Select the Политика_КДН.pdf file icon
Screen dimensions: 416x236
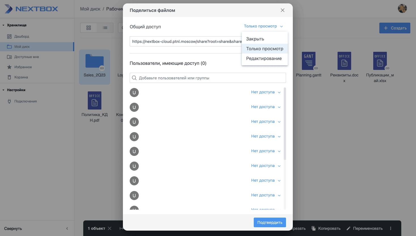coord(95,100)
